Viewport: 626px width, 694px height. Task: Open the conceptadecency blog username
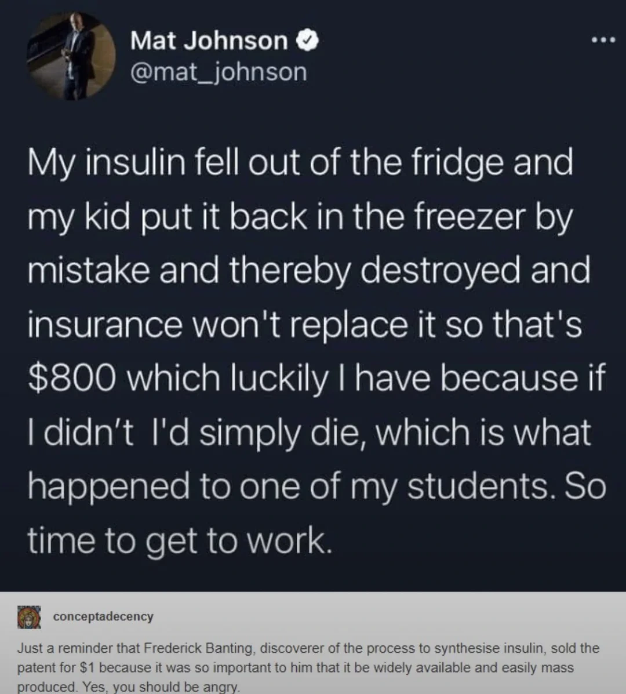click(x=103, y=616)
